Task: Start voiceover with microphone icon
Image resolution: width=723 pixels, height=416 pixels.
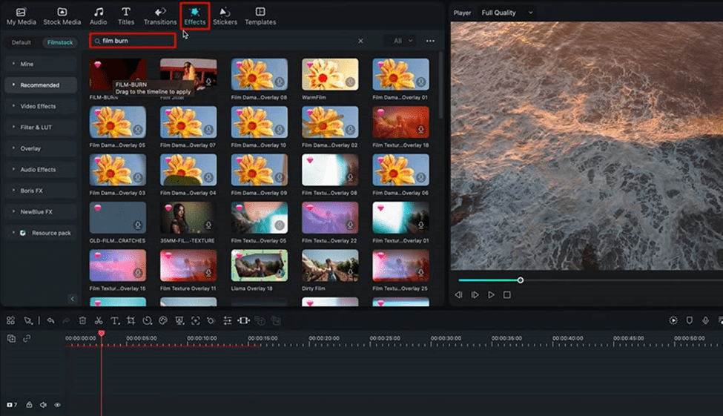Action: (705, 320)
